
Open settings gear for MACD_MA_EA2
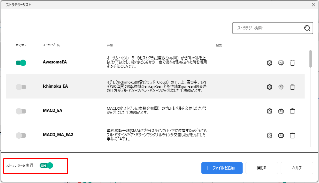click(269, 135)
